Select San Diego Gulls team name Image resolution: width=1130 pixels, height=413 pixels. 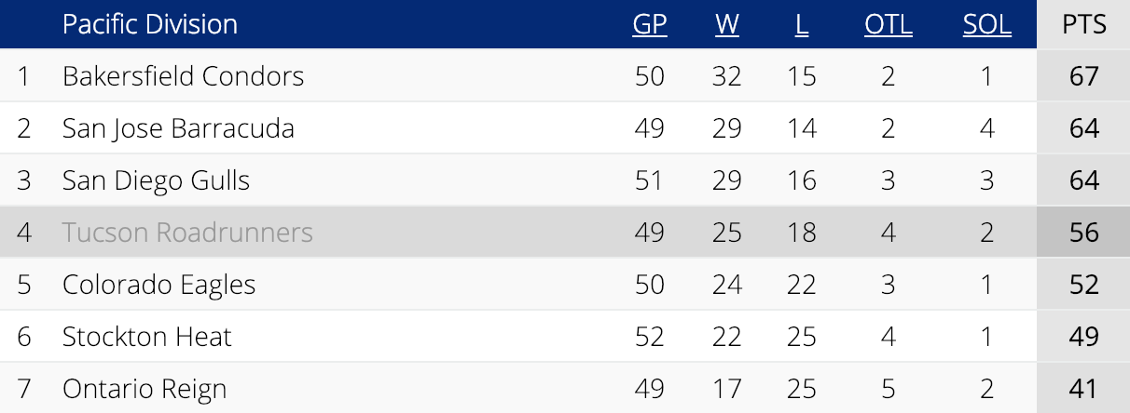coord(156,180)
